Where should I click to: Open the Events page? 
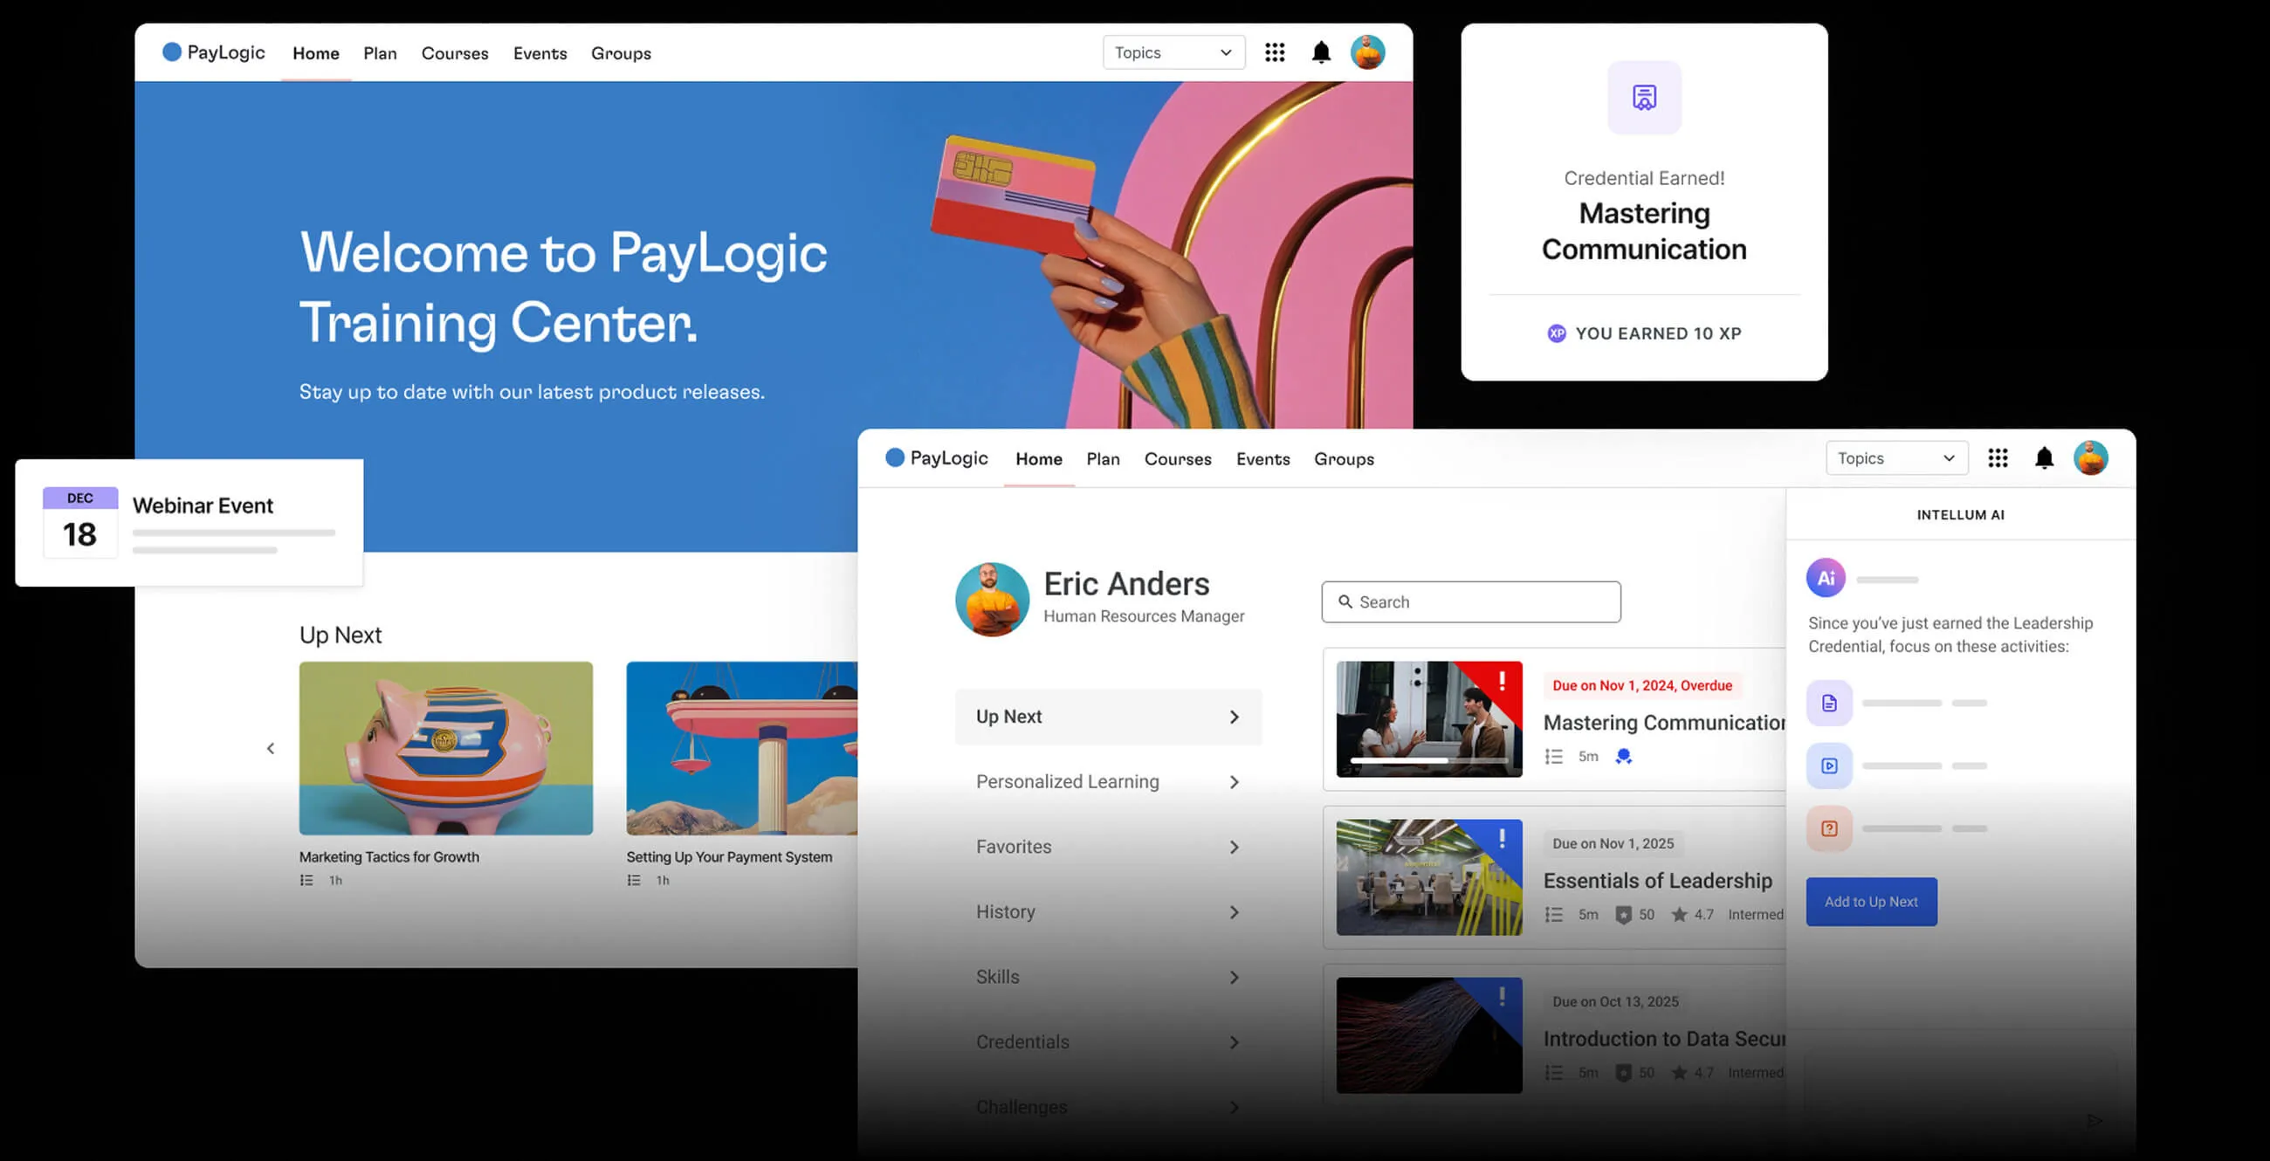click(1262, 458)
